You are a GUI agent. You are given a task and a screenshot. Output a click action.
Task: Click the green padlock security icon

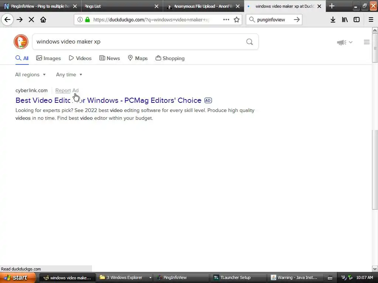click(x=88, y=20)
